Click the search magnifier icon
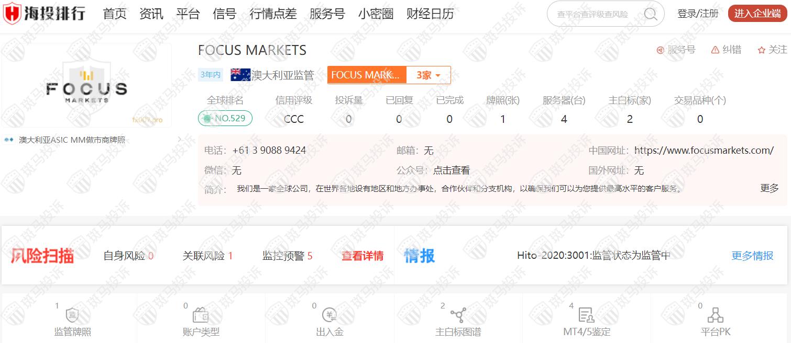The height and width of the screenshot is (343, 791). pos(651,14)
